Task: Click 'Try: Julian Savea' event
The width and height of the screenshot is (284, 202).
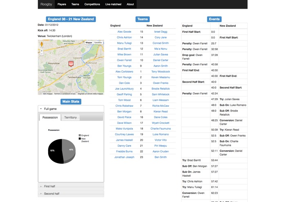Action: (230, 99)
